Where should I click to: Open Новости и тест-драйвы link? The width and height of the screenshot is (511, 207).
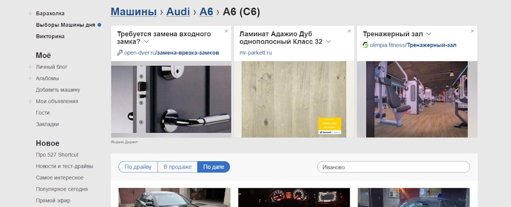click(x=64, y=166)
